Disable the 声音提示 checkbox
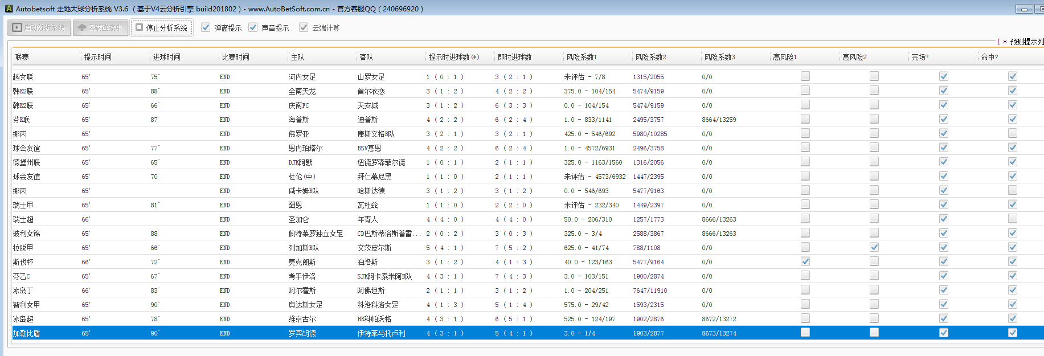The height and width of the screenshot is (356, 1044). pos(253,27)
